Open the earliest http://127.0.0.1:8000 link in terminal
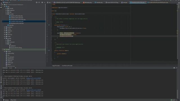 (33, 78)
